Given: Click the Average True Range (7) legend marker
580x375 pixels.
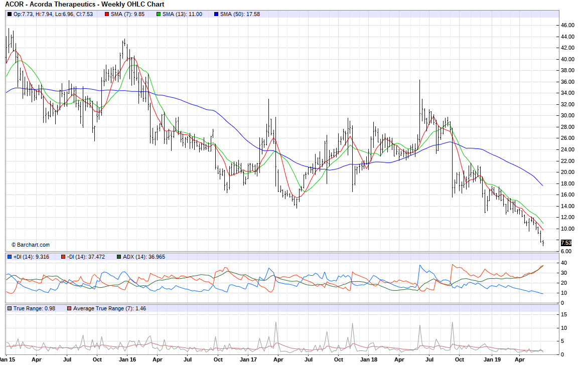Looking at the screenshot, I should [x=69, y=308].
